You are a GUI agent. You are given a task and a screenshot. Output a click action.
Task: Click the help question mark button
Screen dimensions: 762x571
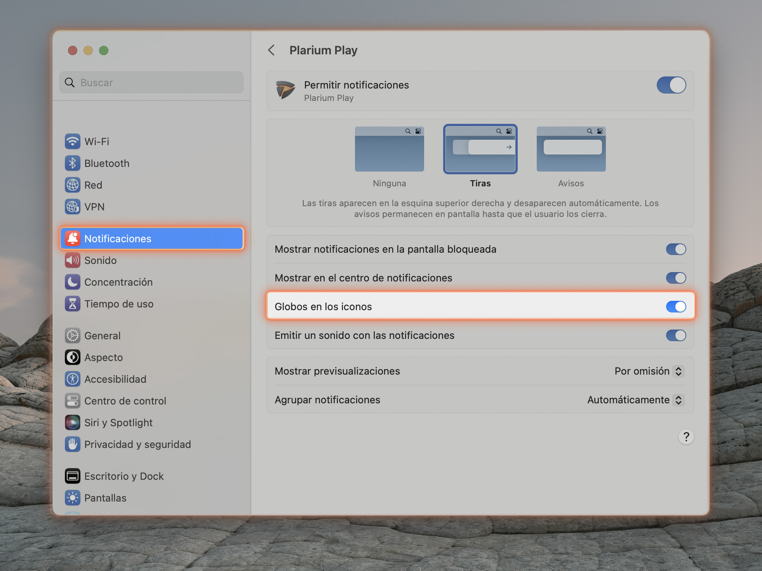(686, 437)
